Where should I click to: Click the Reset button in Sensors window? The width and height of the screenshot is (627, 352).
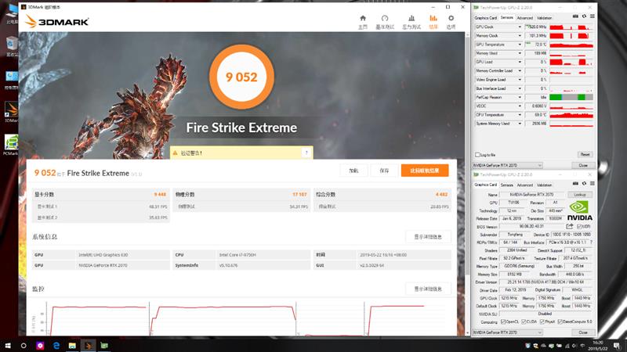(x=585, y=154)
